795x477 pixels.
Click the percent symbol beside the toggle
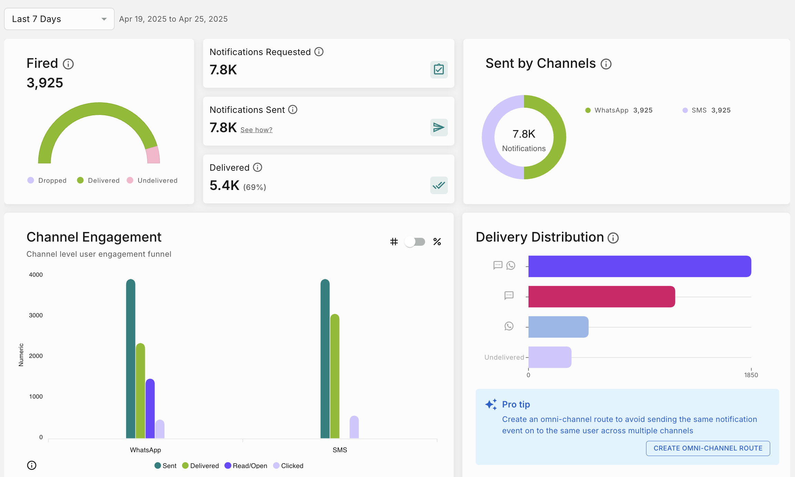coord(437,242)
